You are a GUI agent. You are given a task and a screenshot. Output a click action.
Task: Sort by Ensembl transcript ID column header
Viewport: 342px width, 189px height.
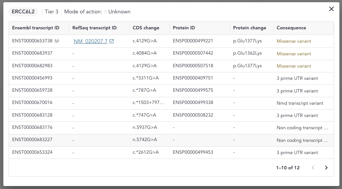(36, 28)
